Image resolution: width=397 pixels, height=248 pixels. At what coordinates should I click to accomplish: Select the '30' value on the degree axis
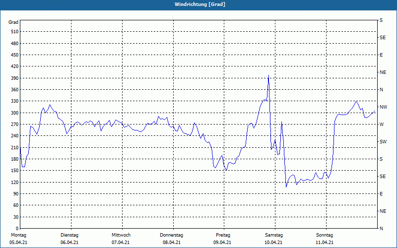point(16,217)
